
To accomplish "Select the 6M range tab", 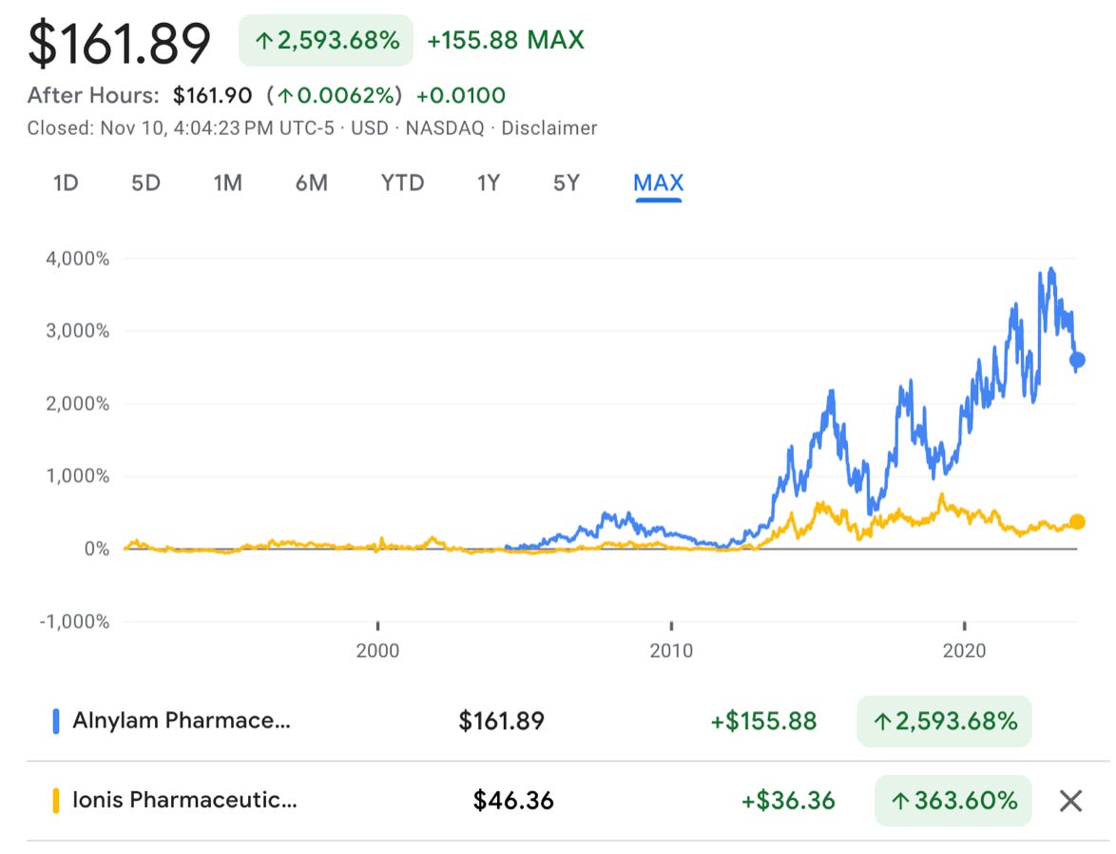I will 311,183.
